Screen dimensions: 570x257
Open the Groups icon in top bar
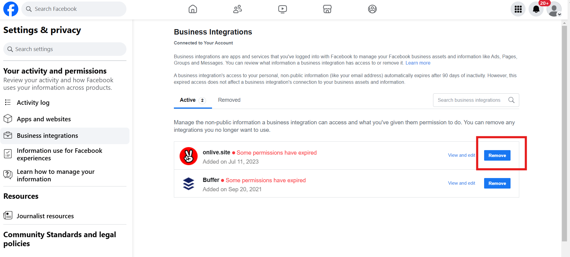coord(372,9)
